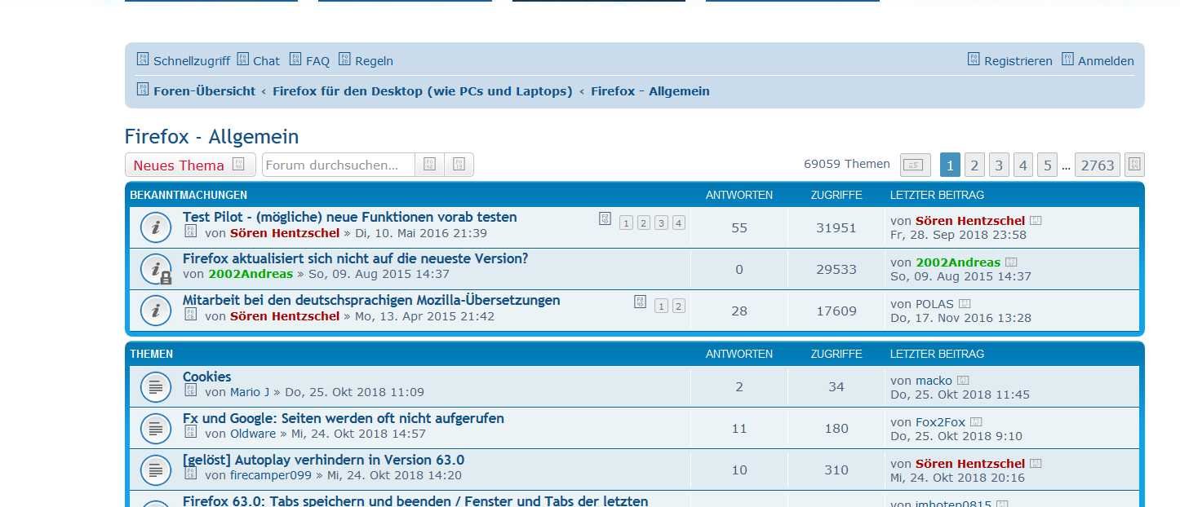The width and height of the screenshot is (1180, 507).
Task: Open POLAS user profile
Action: 934,303
